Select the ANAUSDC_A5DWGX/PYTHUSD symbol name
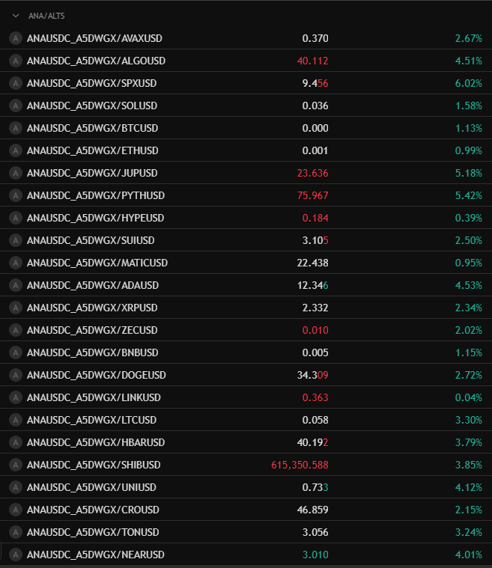 (95, 195)
